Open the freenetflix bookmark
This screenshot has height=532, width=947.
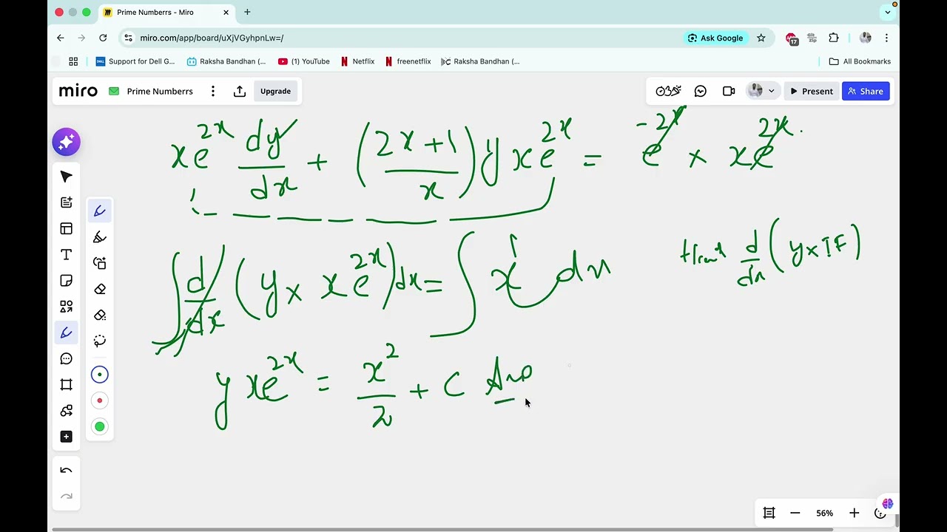408,61
